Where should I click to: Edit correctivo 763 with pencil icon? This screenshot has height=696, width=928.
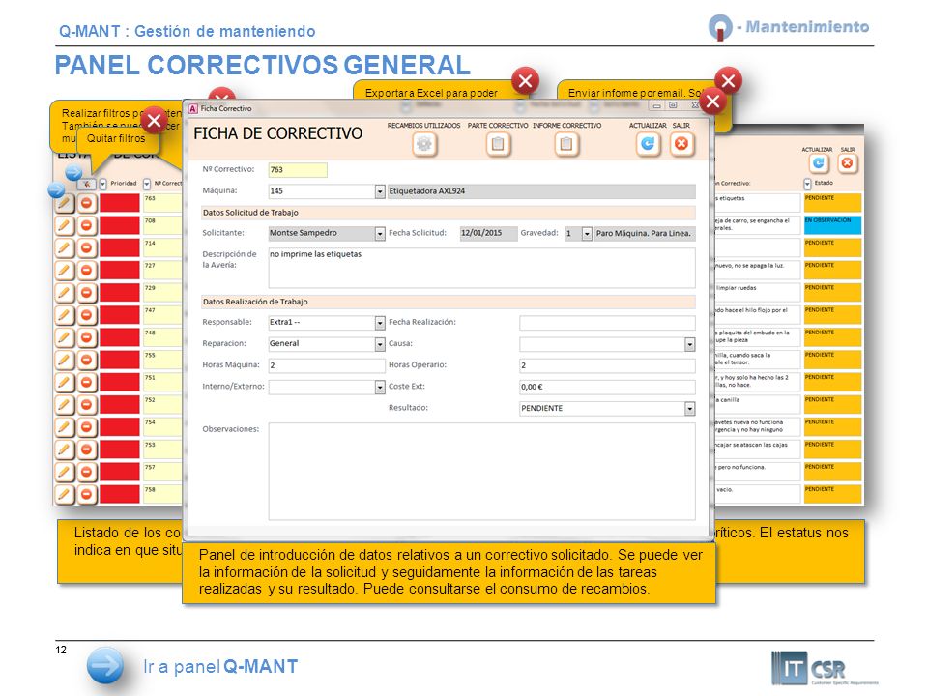pos(65,204)
